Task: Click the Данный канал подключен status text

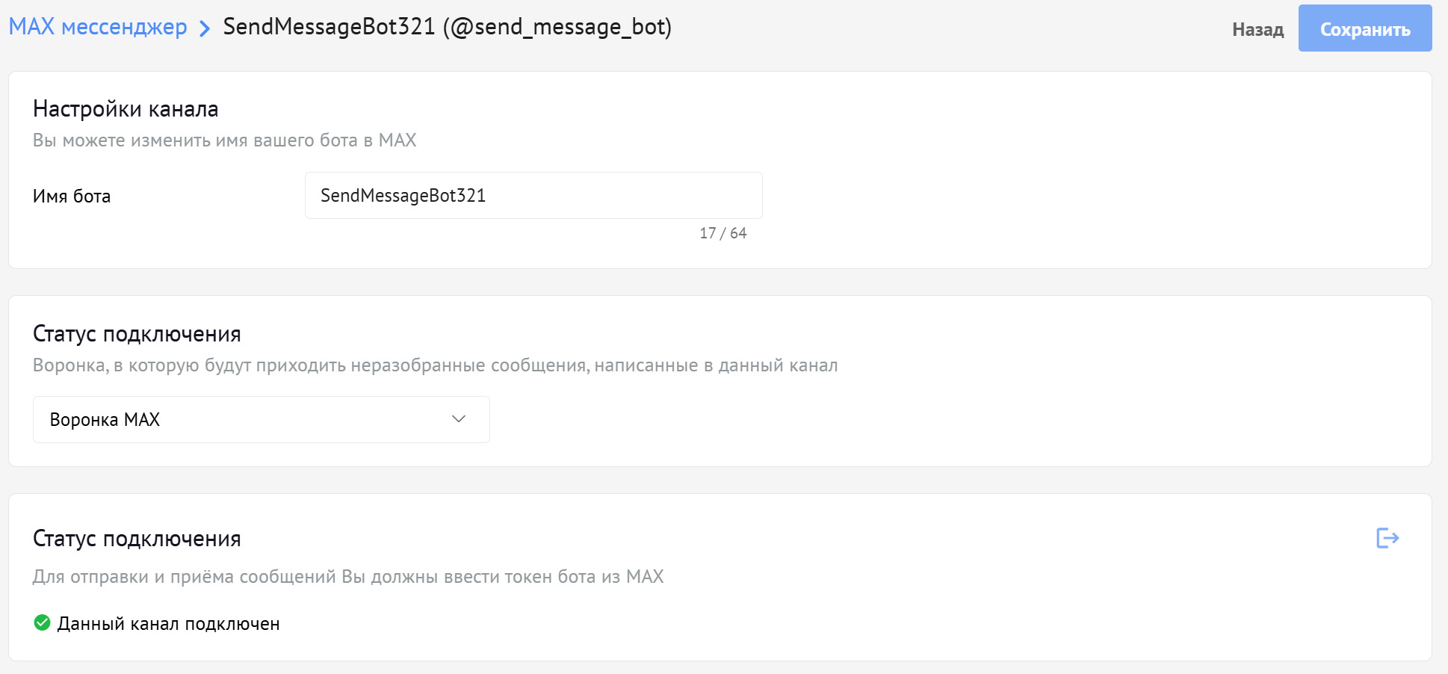Action: pyautogui.click(x=168, y=624)
